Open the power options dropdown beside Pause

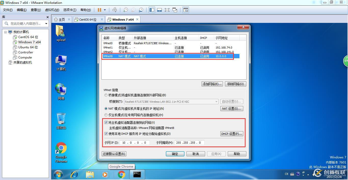[x=105, y=10]
